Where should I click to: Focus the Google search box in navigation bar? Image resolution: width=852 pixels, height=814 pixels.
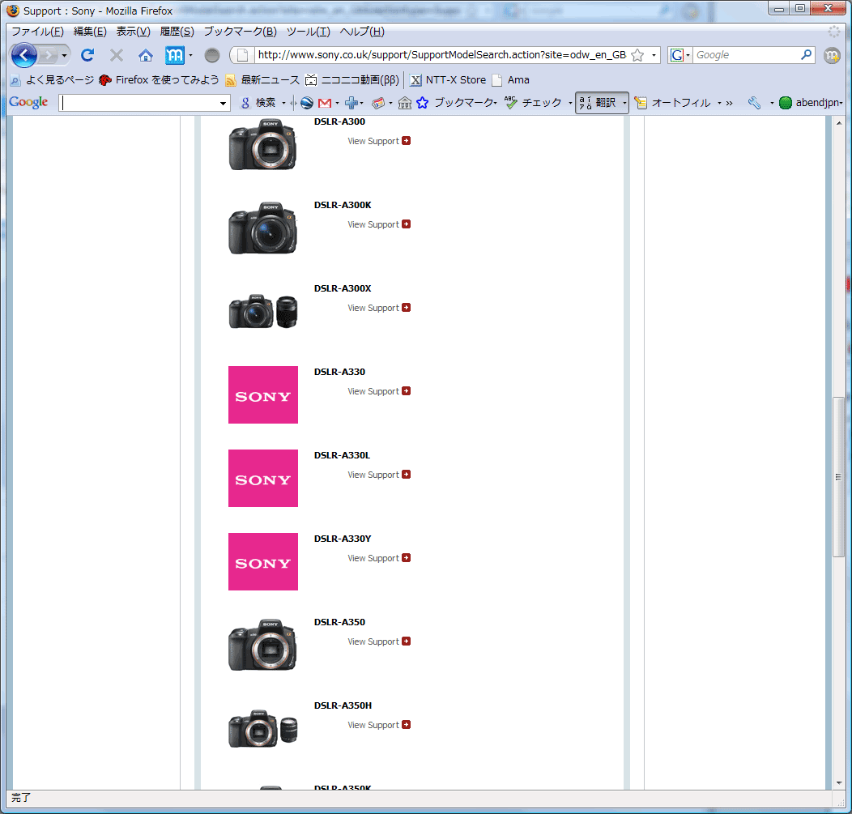click(745, 55)
